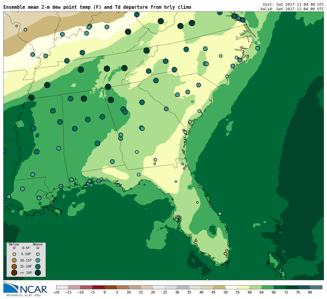Screen dimensions: 327x299
Task: Pick the colorbar swatch between -10 and -5
Action: click(87, 287)
